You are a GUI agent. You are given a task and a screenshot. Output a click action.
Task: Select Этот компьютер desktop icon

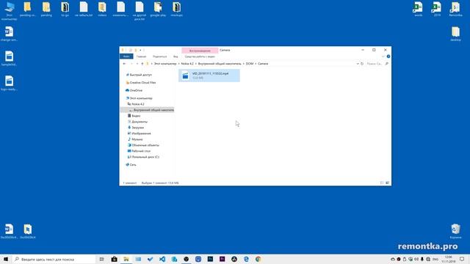tap(10, 11)
